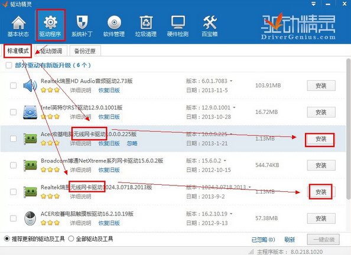Check the Realtek HD Audio driver checkbox

click(13, 86)
